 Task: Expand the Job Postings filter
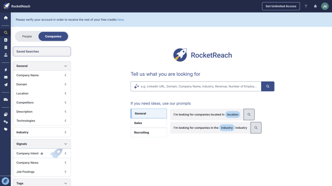point(41,172)
